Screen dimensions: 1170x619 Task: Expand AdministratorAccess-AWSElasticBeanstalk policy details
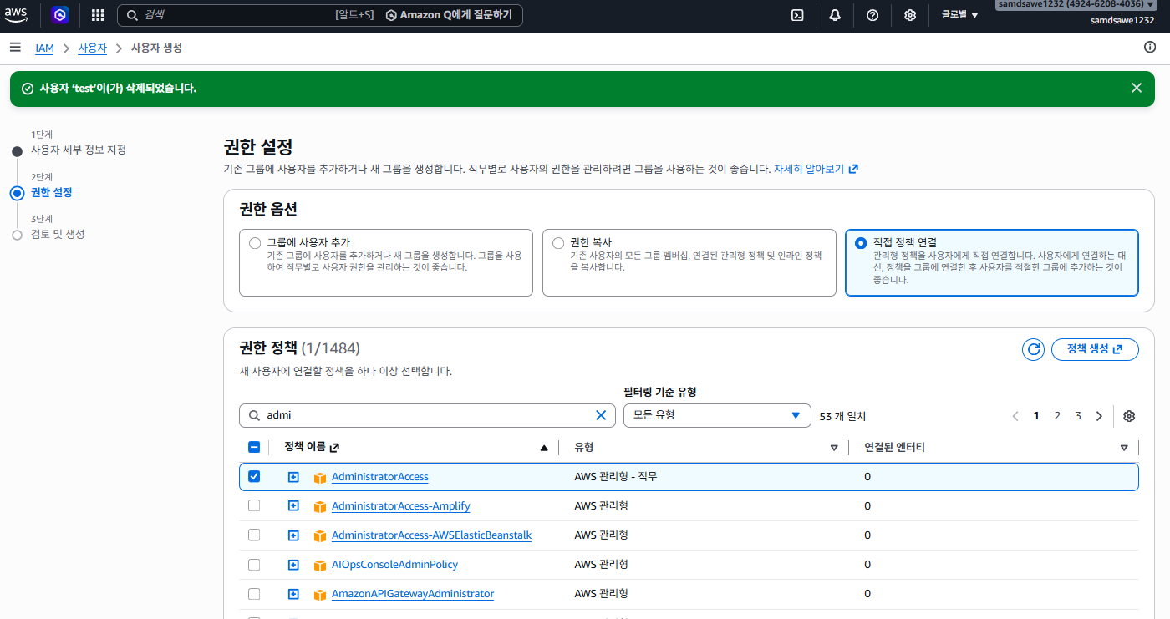point(293,535)
